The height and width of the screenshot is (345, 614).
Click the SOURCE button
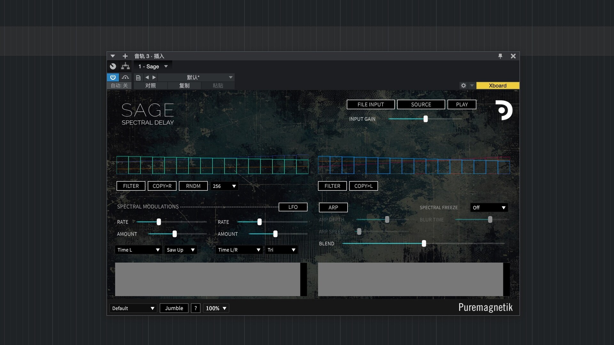pos(421,104)
